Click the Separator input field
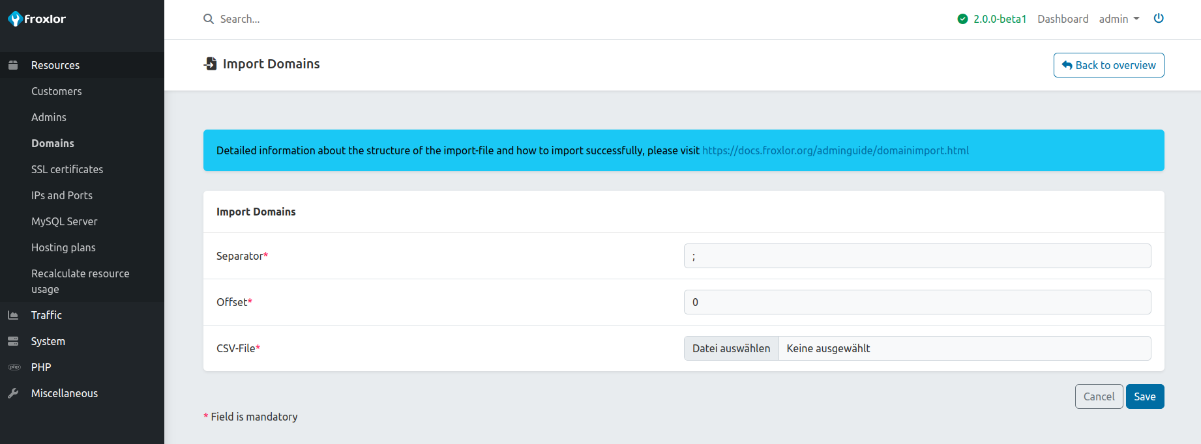This screenshot has height=444, width=1201. point(917,256)
